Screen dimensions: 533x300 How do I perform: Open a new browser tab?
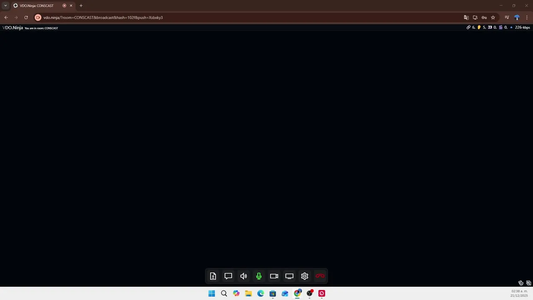point(81,6)
